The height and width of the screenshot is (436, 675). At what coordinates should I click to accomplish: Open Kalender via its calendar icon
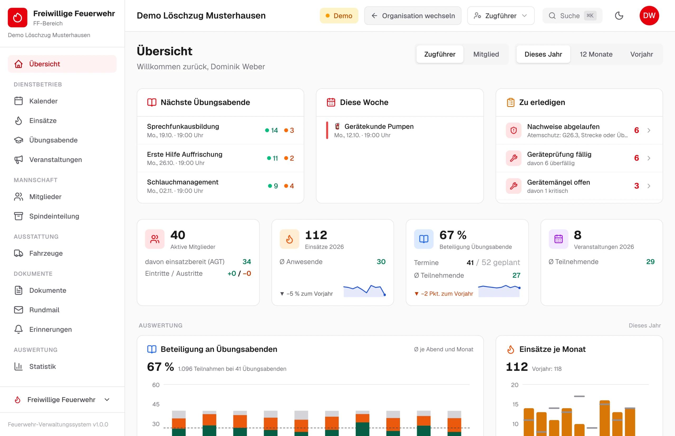coord(18,101)
